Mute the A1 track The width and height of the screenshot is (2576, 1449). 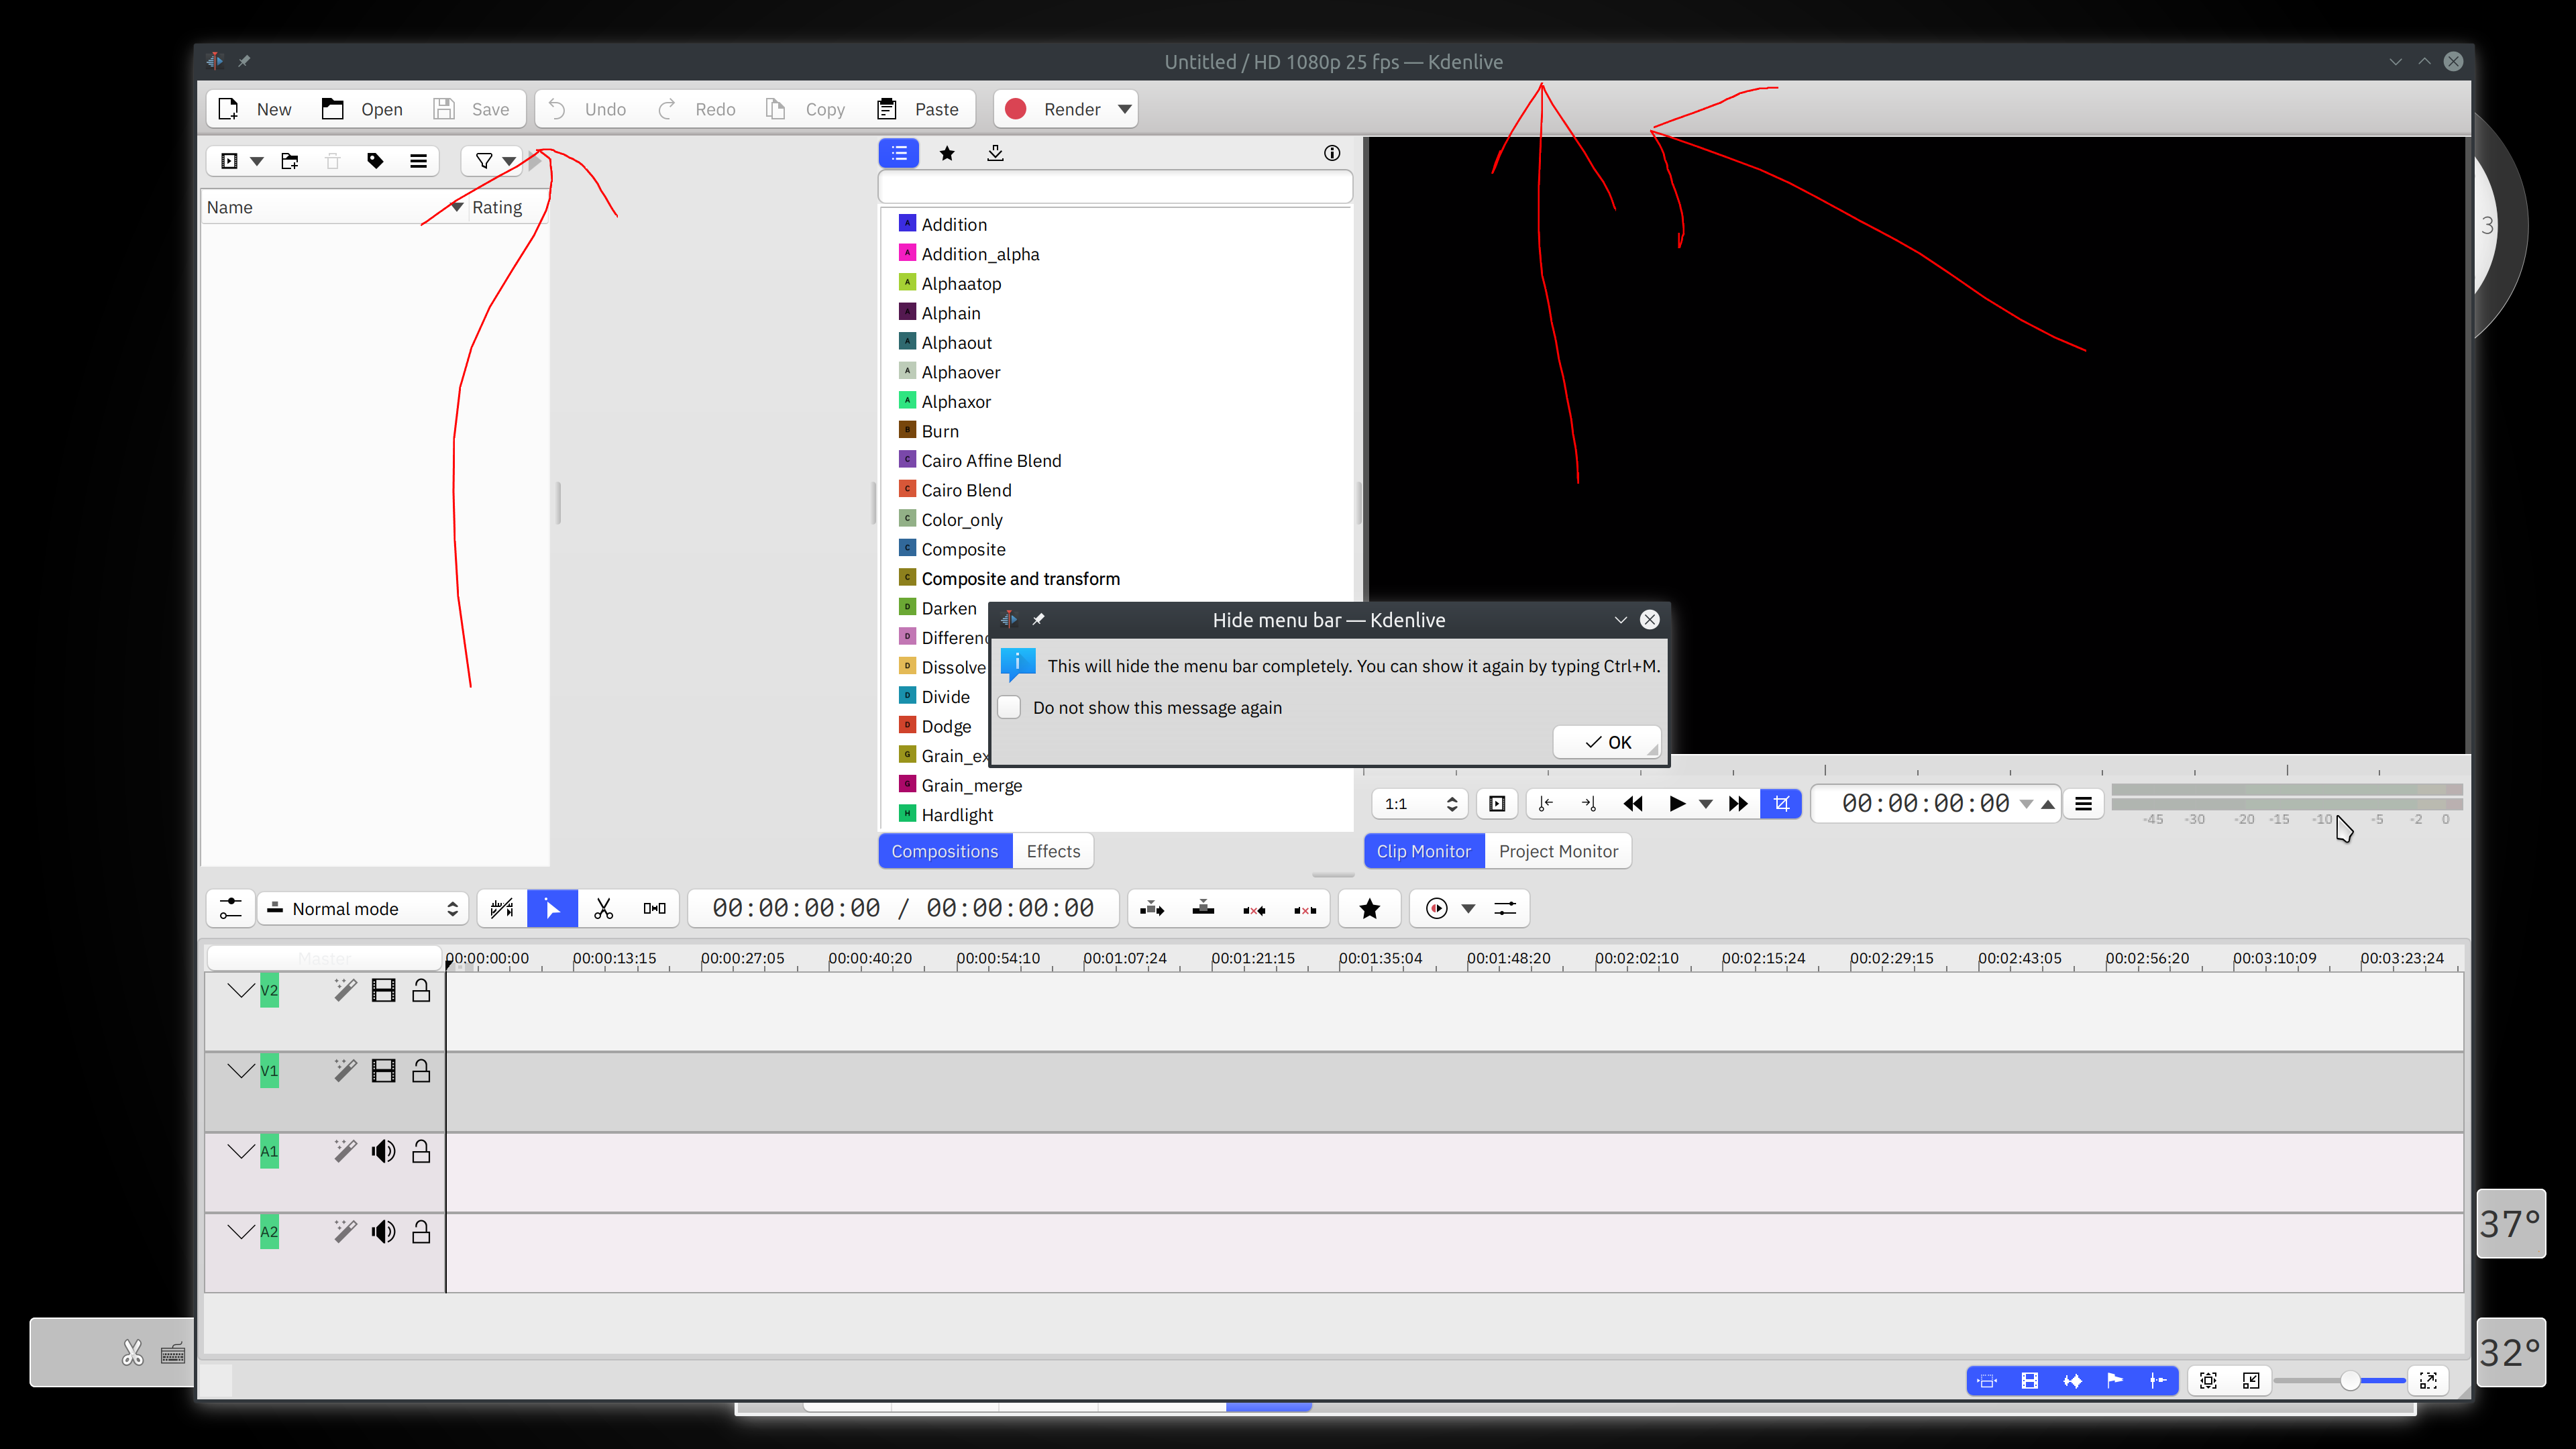383,1151
